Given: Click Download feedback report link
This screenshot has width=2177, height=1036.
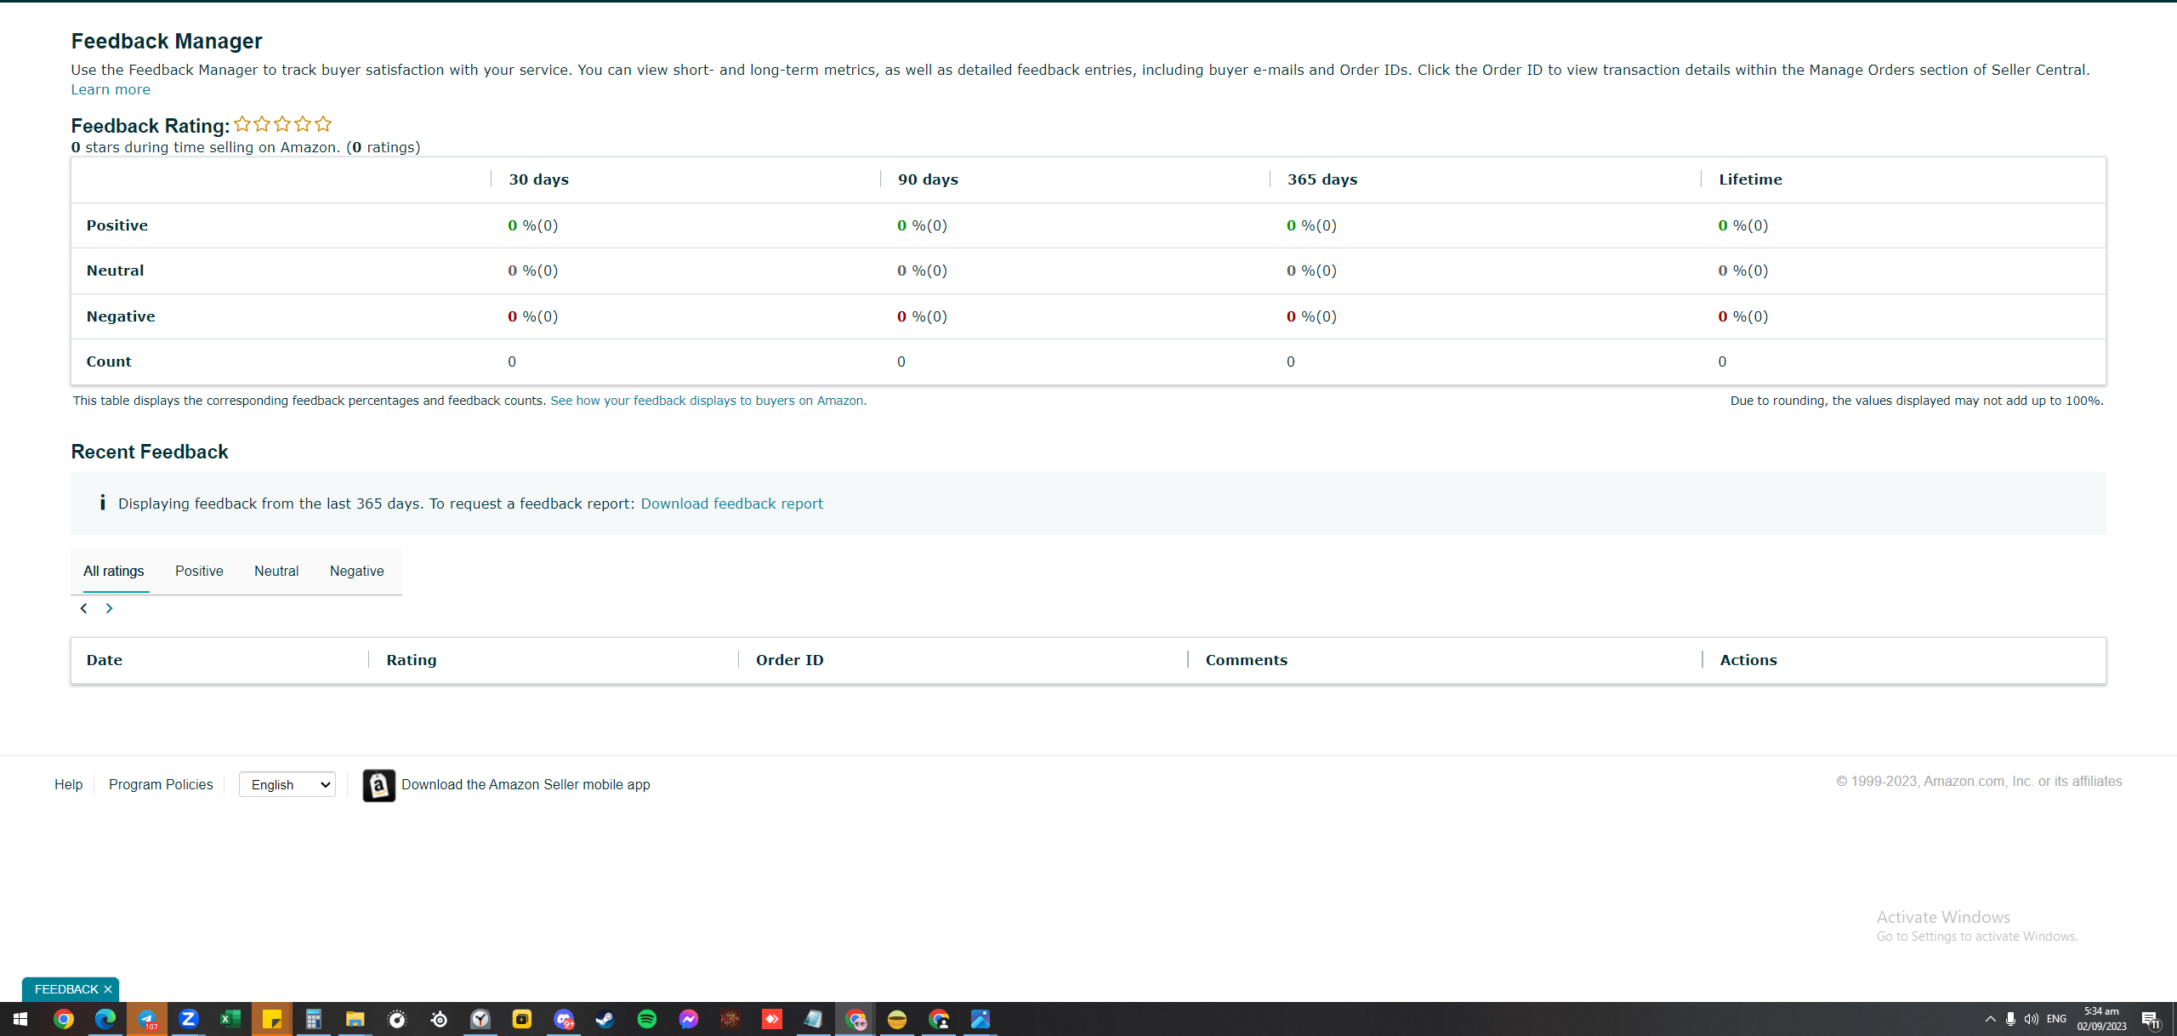Looking at the screenshot, I should [731, 504].
